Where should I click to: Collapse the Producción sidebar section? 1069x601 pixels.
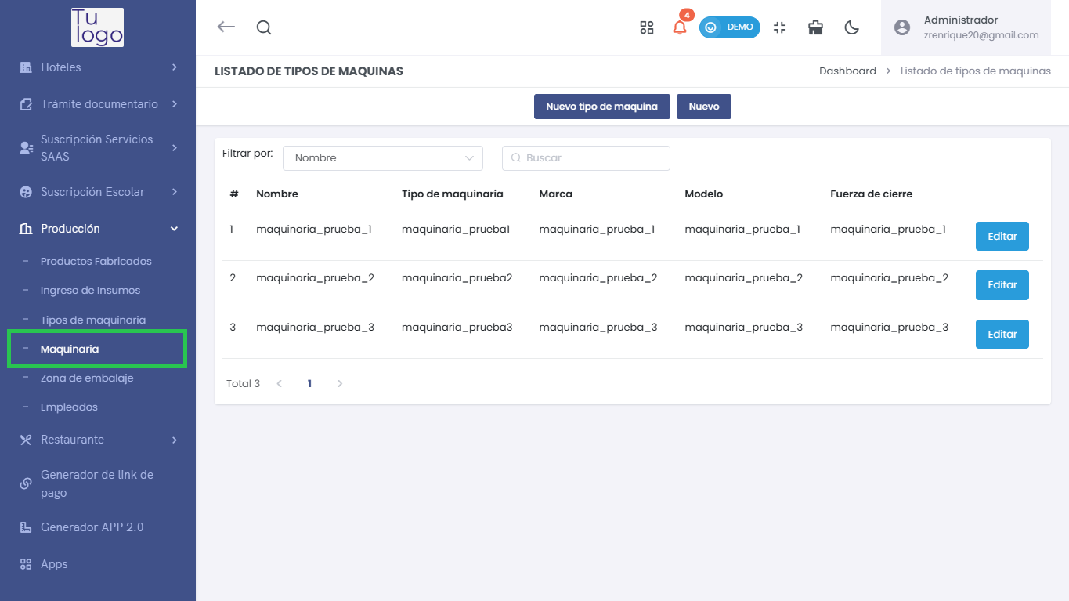tap(98, 229)
